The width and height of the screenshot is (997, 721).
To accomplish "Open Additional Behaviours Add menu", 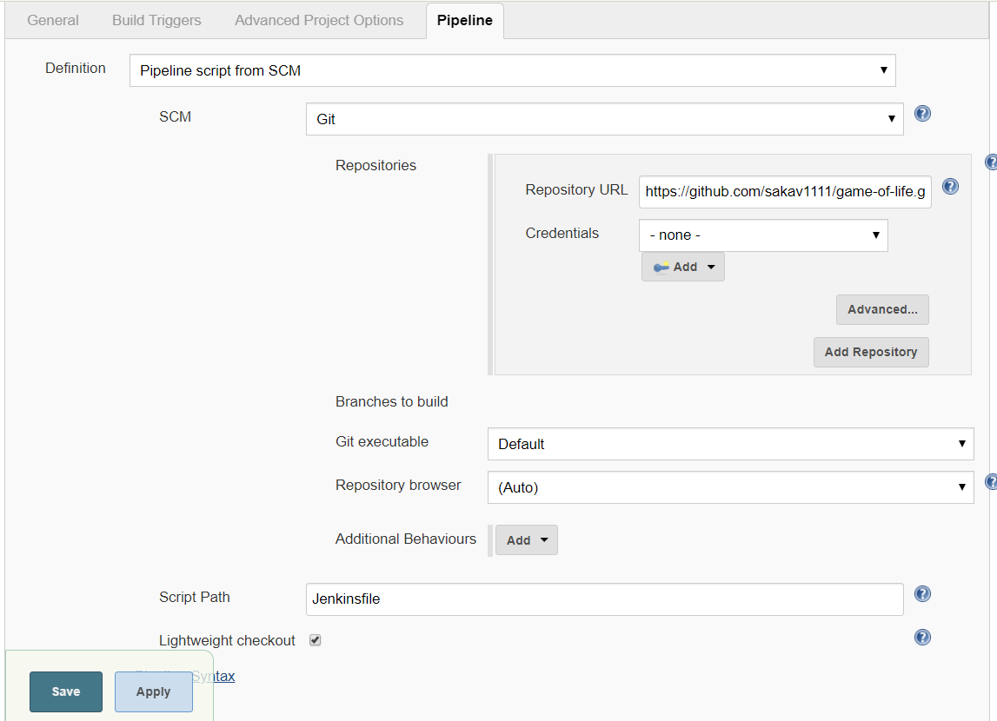I will pyautogui.click(x=527, y=540).
